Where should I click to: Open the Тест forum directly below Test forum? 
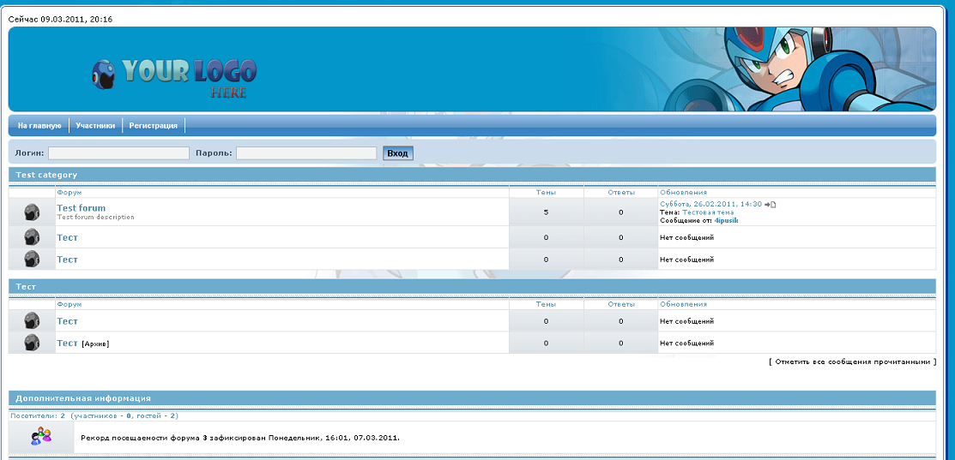coord(67,237)
